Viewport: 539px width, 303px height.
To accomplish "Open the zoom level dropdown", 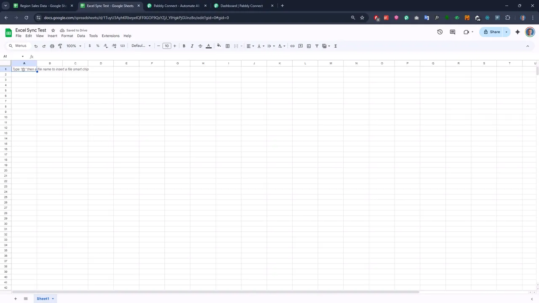I will (x=73, y=46).
